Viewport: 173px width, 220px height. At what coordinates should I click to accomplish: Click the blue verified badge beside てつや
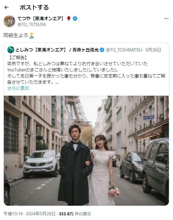pos(75,18)
